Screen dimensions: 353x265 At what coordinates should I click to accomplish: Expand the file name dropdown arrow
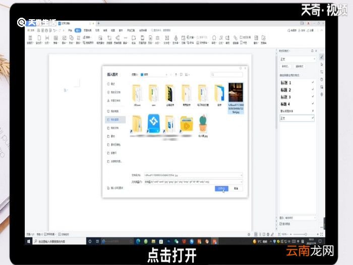point(241,175)
